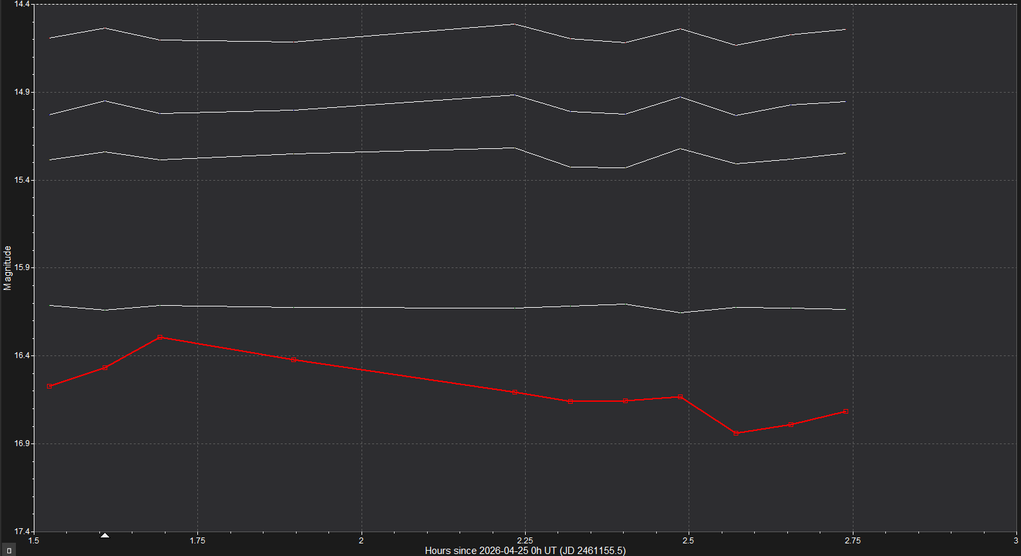Click the vertical Magnitude axis label
The image size is (1021, 556).
tap(8, 267)
